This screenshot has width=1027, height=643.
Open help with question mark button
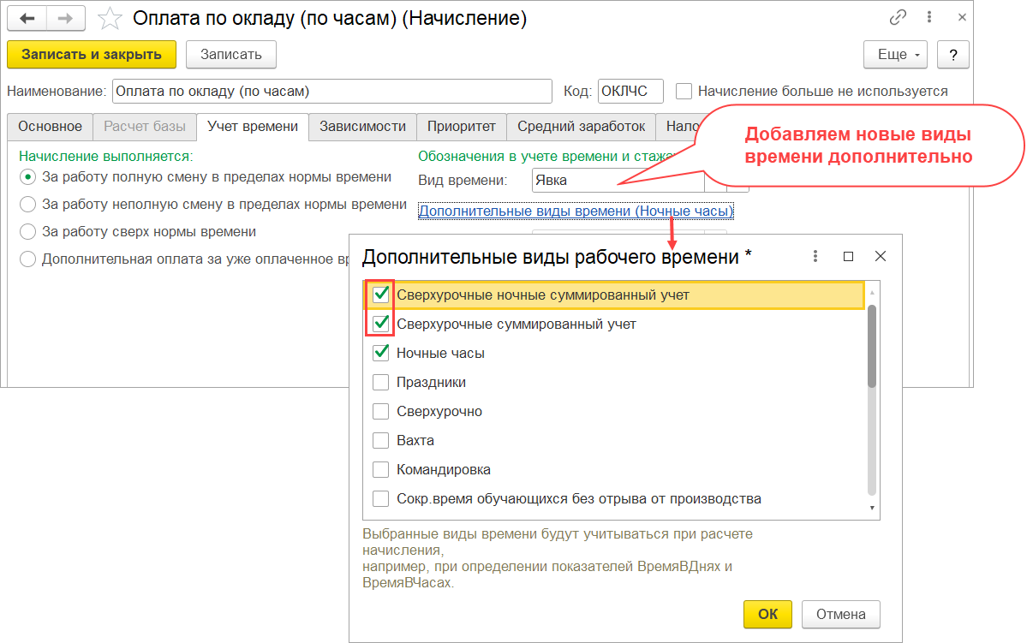pyautogui.click(x=953, y=55)
